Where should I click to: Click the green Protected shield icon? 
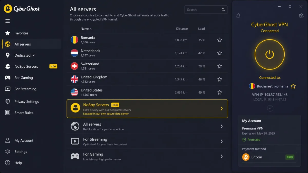point(244,140)
